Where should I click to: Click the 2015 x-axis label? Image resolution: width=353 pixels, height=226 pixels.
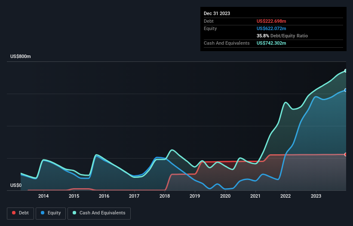pyautogui.click(x=74, y=196)
